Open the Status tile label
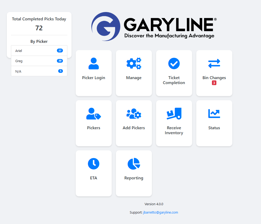Screen dimensions: 261x224 214,128
